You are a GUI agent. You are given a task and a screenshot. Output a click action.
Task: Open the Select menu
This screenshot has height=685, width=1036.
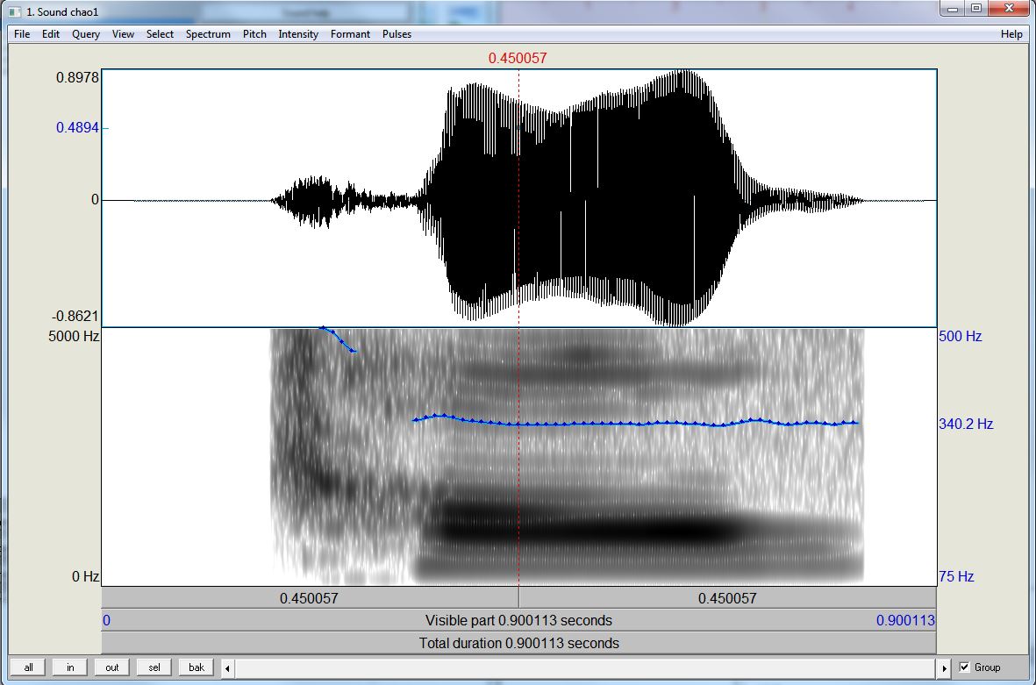160,34
